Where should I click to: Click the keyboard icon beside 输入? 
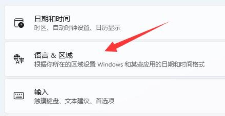[x=19, y=96]
